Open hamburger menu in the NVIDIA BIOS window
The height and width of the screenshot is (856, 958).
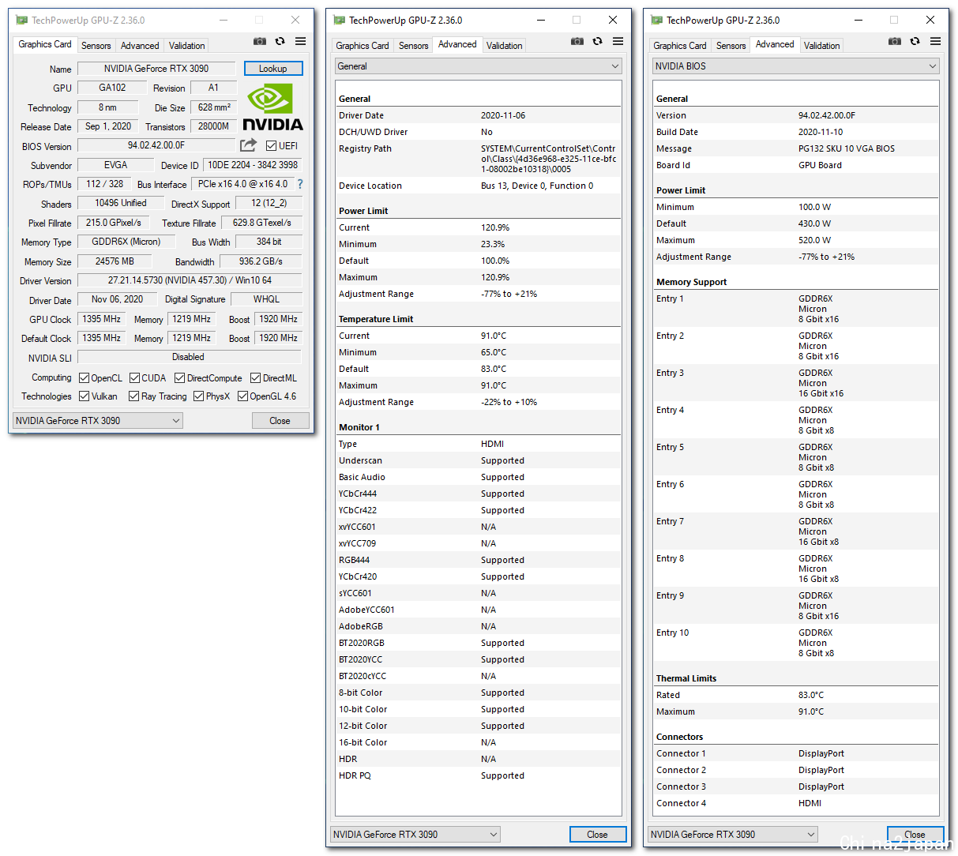pyautogui.click(x=936, y=41)
